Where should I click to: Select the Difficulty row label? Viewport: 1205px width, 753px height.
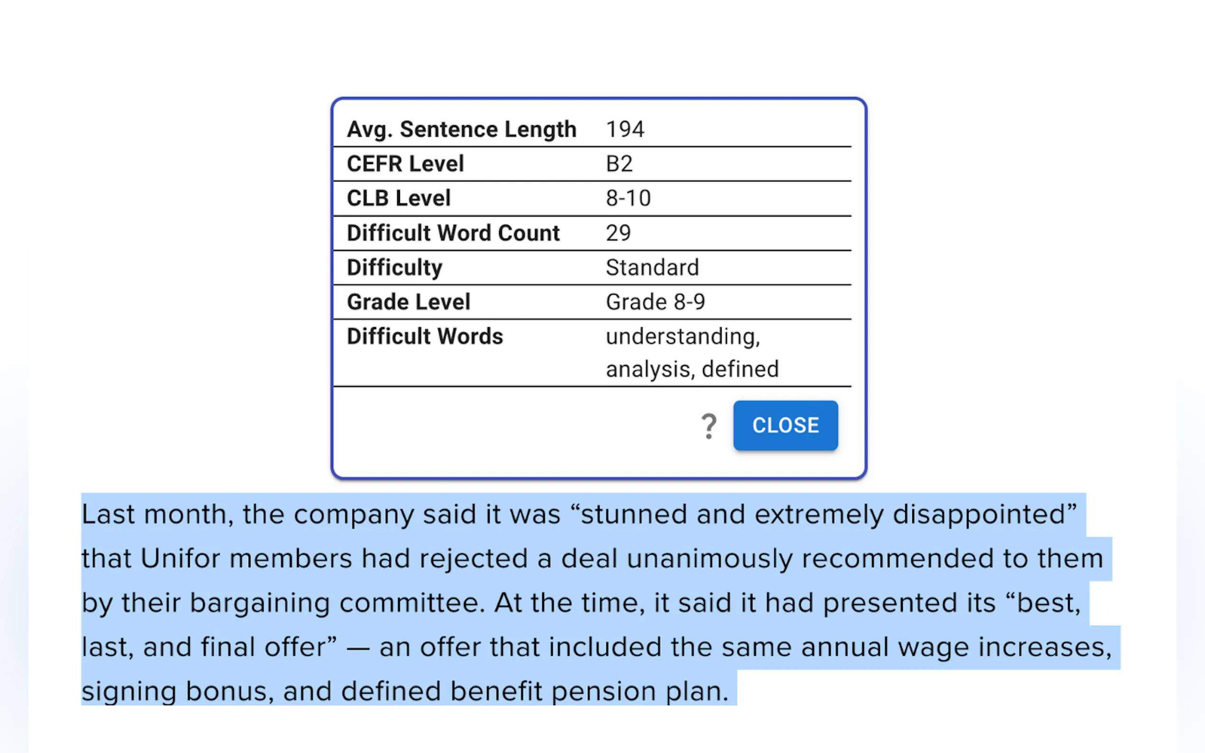tap(394, 267)
